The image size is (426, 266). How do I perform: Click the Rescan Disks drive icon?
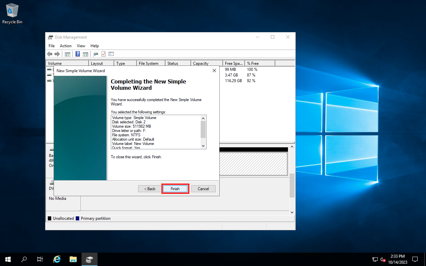pos(96,54)
